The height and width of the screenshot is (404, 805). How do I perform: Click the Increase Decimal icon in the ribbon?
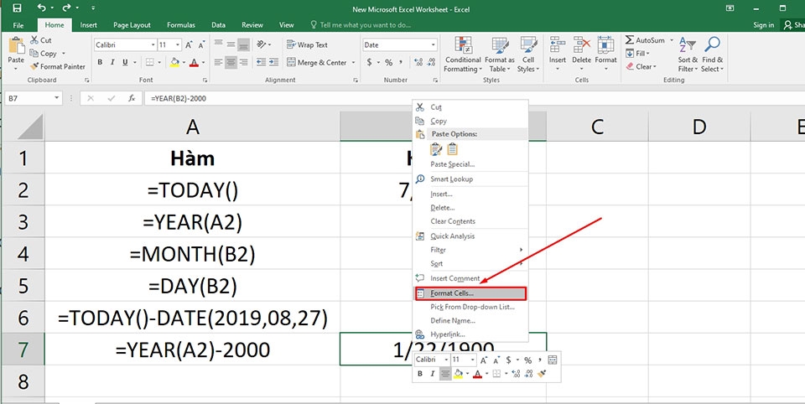point(418,62)
